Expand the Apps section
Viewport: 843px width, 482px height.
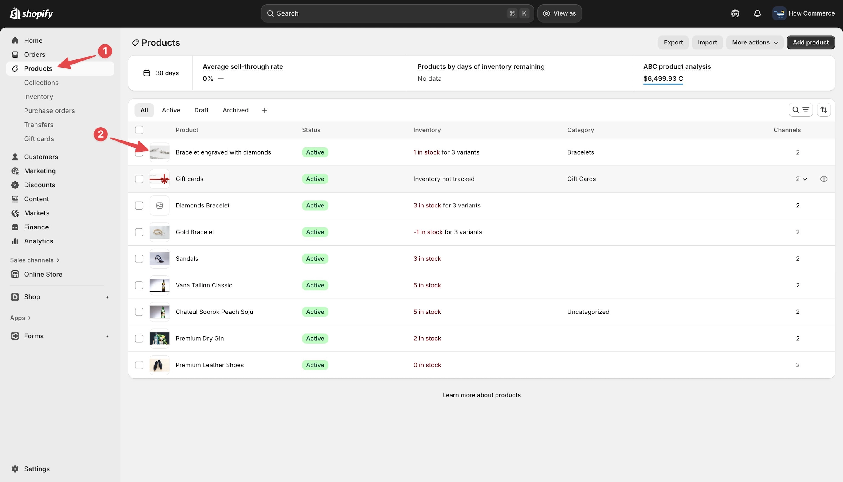pos(20,318)
